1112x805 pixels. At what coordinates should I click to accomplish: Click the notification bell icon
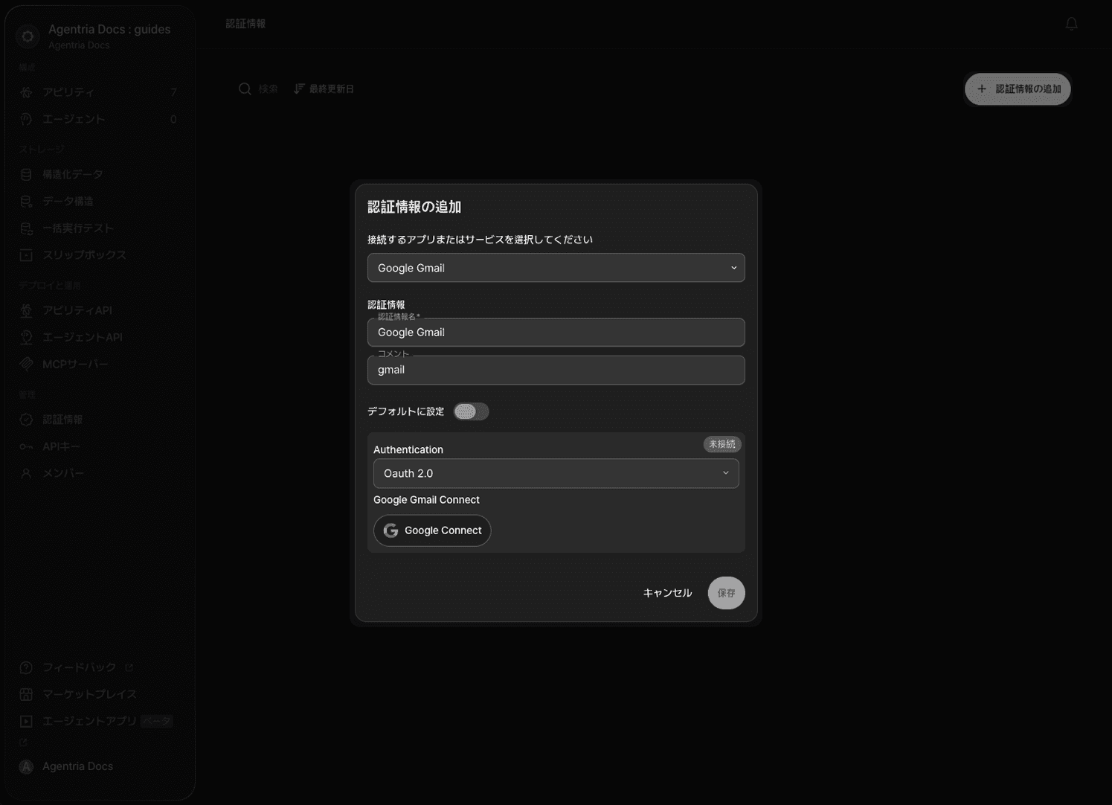pyautogui.click(x=1071, y=24)
